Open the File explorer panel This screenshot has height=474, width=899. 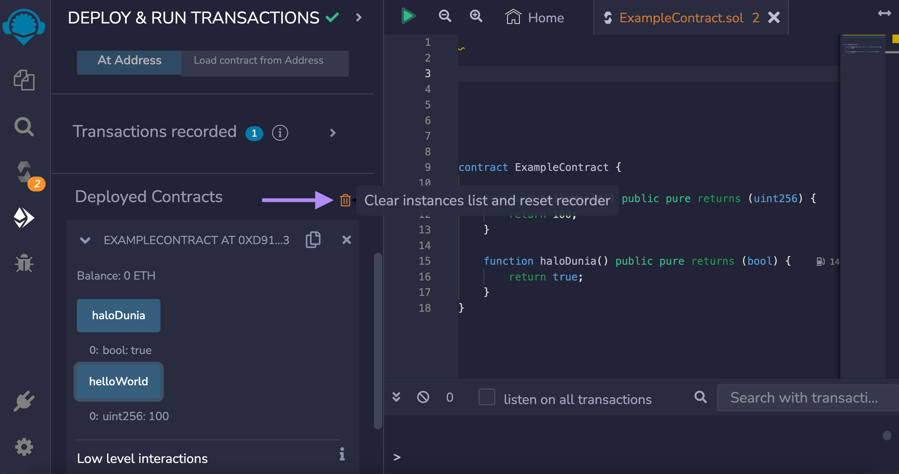click(25, 81)
